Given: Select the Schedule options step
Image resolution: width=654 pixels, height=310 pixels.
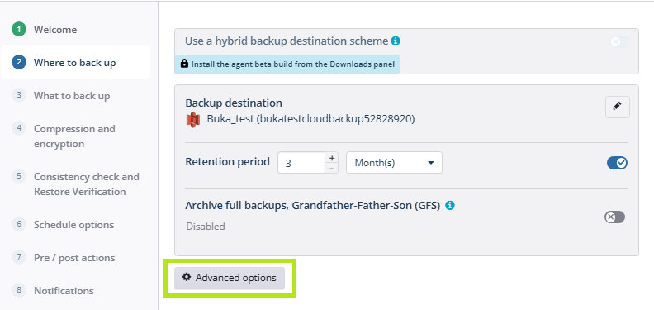Looking at the screenshot, I should pos(73,225).
